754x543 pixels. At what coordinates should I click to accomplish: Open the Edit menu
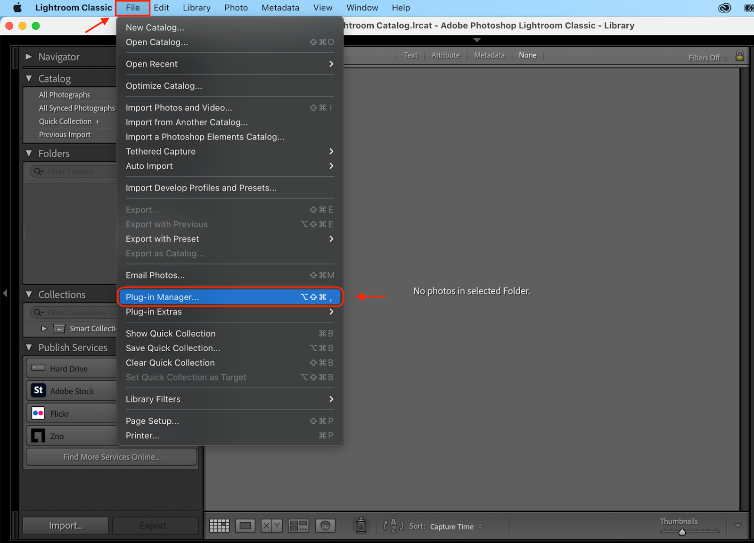[x=161, y=8]
